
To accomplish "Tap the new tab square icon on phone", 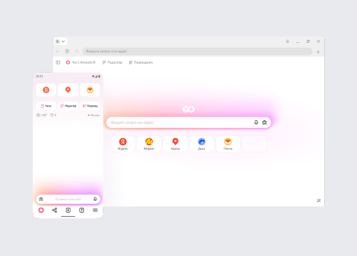I will 68,210.
